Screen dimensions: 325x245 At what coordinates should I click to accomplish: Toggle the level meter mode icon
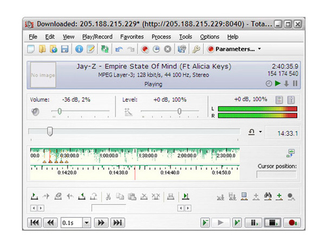tap(279, 100)
